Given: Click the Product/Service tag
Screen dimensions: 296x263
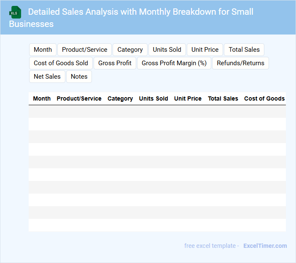Looking at the screenshot, I should [x=84, y=50].
